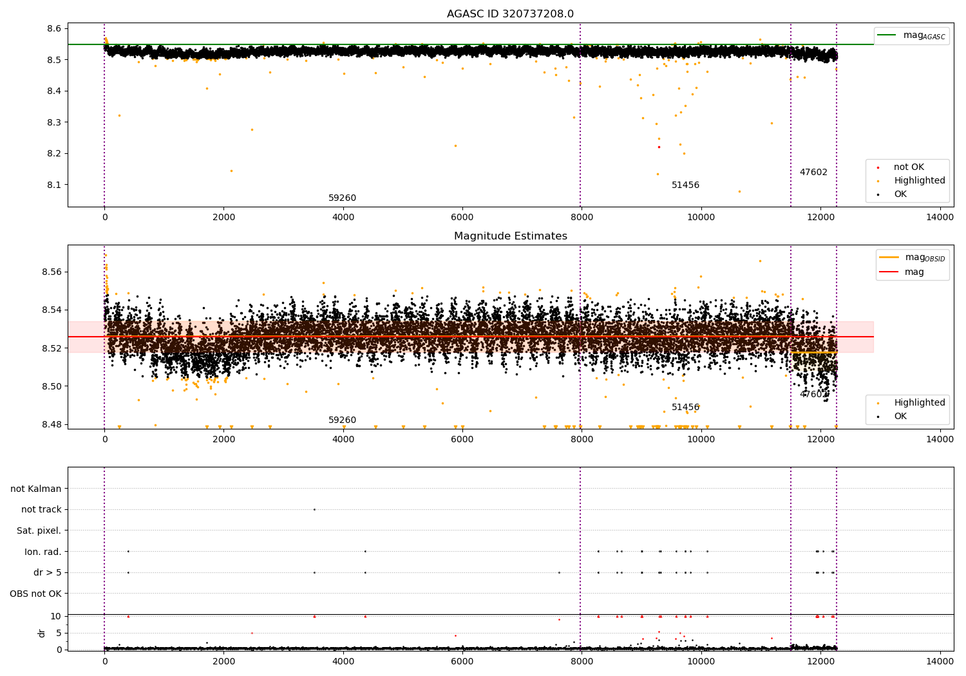The height and width of the screenshot is (676, 966).
Task: Click the orange mag OBSID legend line sample
Action: click(x=889, y=258)
